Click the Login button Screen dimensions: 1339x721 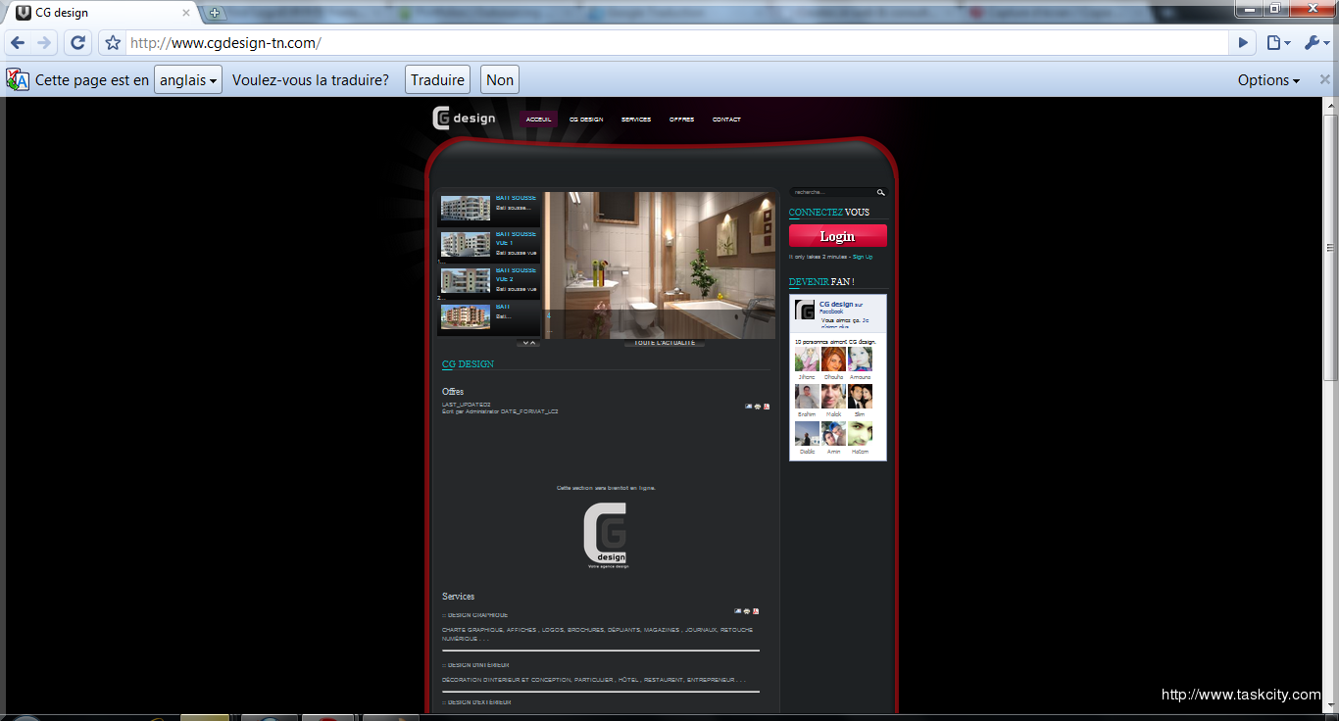(x=838, y=235)
